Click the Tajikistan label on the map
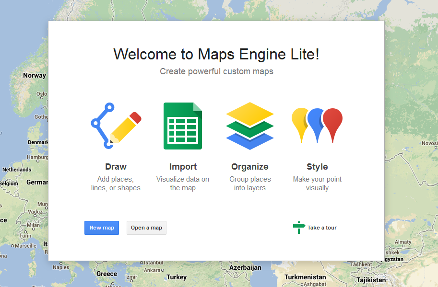Viewport: 438px width, 287px height. click(371, 280)
